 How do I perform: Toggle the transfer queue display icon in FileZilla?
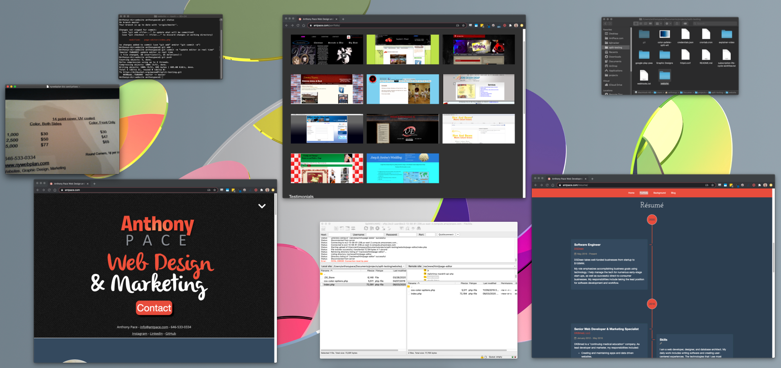click(353, 228)
